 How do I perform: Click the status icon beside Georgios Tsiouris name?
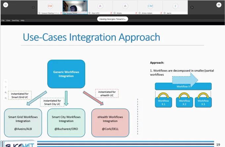(64, 13)
